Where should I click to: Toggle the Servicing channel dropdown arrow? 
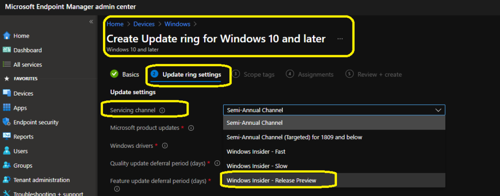click(x=438, y=110)
